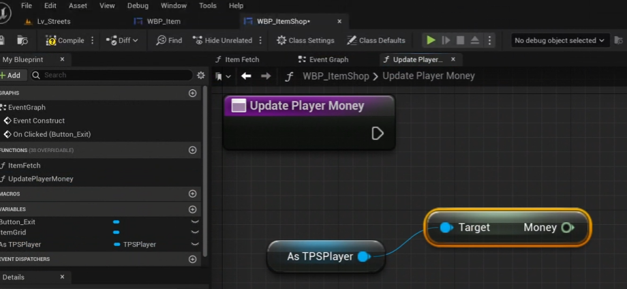The image size is (627, 289).
Task: Select the ItemGrid variable
Action: point(14,232)
